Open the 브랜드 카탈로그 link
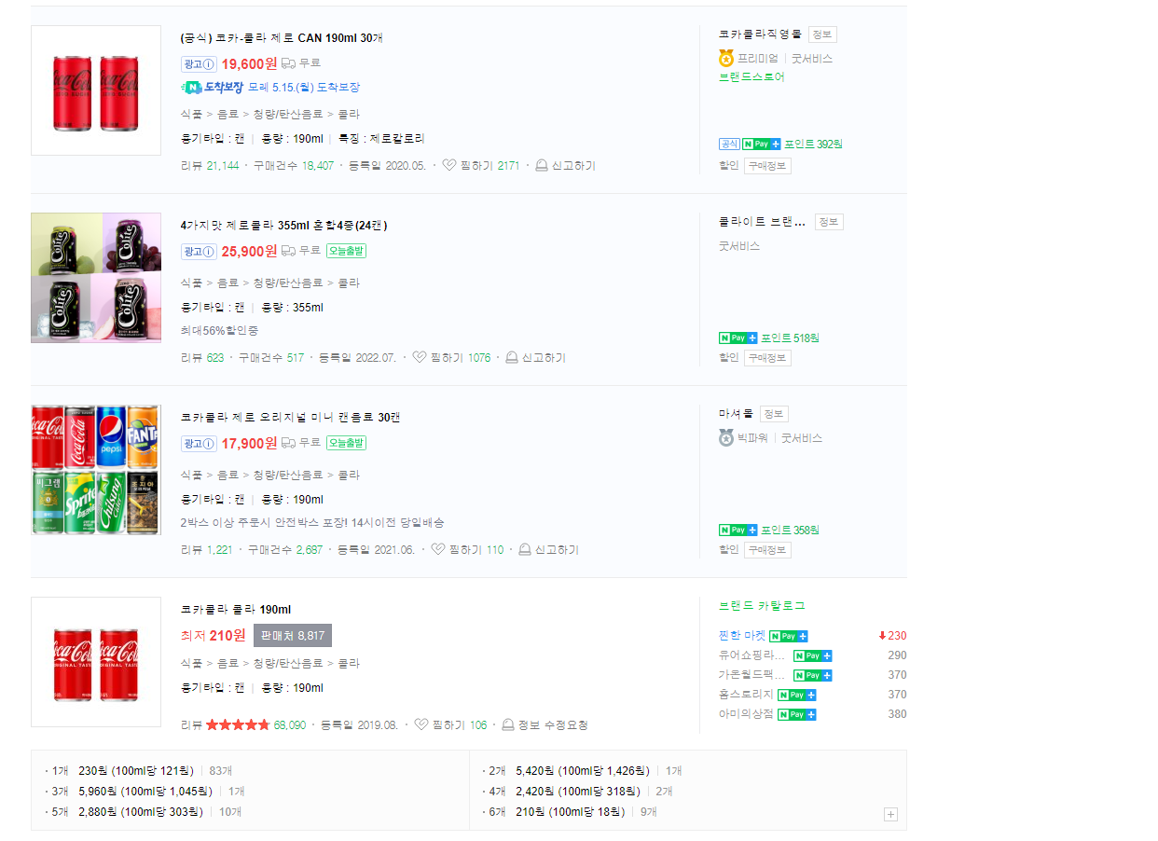 click(x=762, y=606)
